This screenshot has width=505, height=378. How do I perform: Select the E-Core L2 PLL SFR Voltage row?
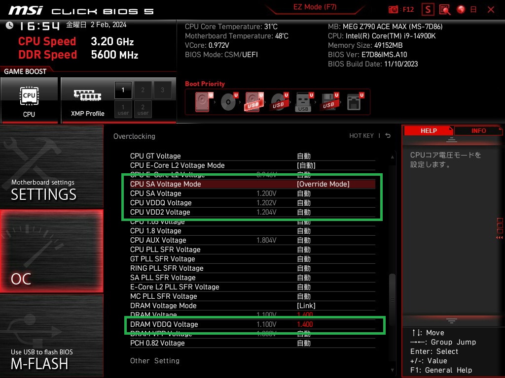[x=252, y=287]
